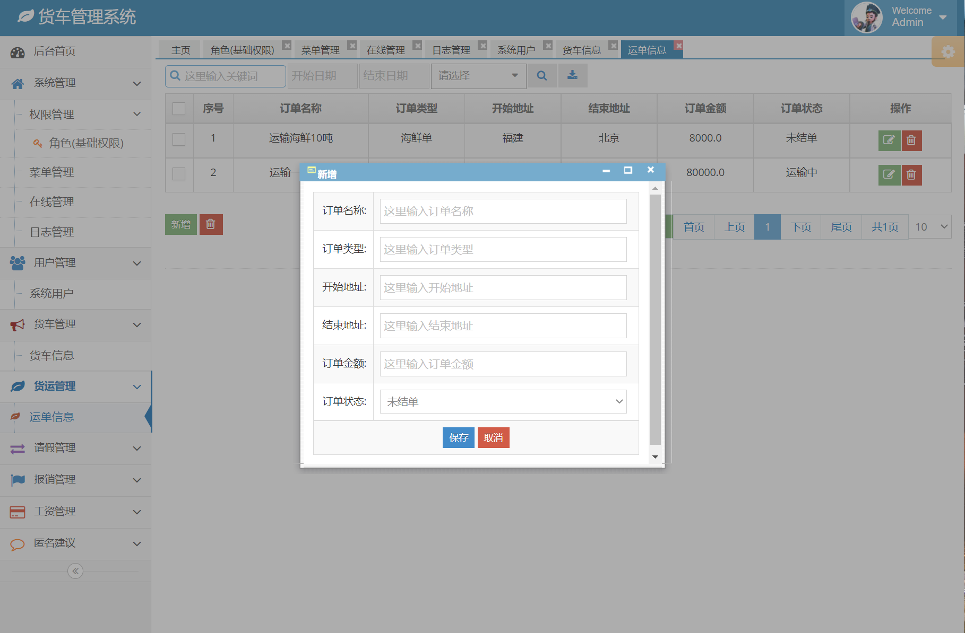Click the delete trash icon for row 2
Screen dimensions: 965x633
click(x=911, y=175)
